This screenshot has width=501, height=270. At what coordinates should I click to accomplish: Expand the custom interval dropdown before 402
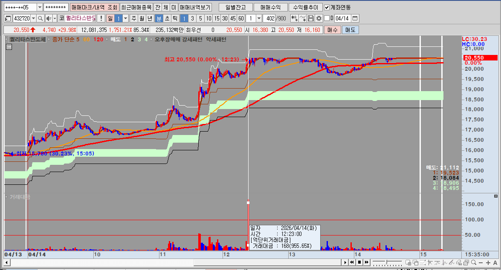[x=259, y=18]
